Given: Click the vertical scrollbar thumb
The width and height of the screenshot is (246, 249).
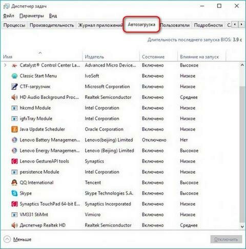Looking at the screenshot, I should [242, 154].
